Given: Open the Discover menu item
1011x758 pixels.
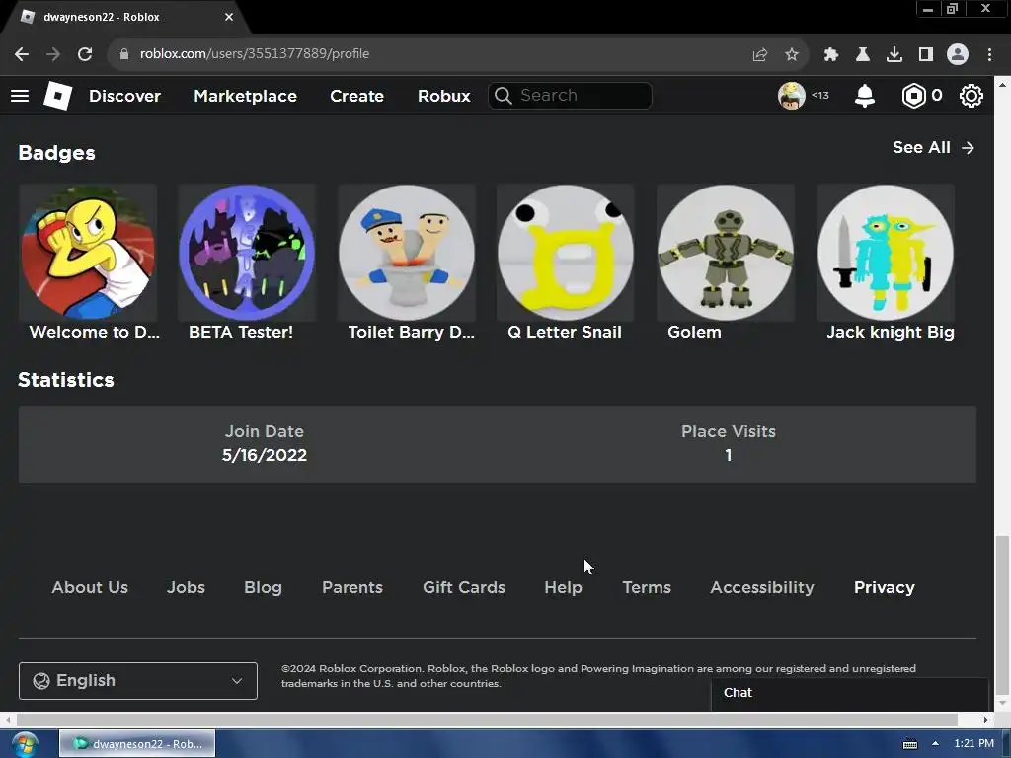Looking at the screenshot, I should click(x=124, y=96).
